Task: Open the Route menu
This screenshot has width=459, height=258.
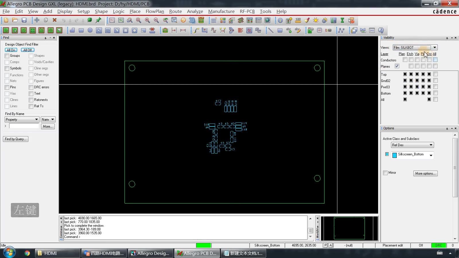Action: click(176, 11)
